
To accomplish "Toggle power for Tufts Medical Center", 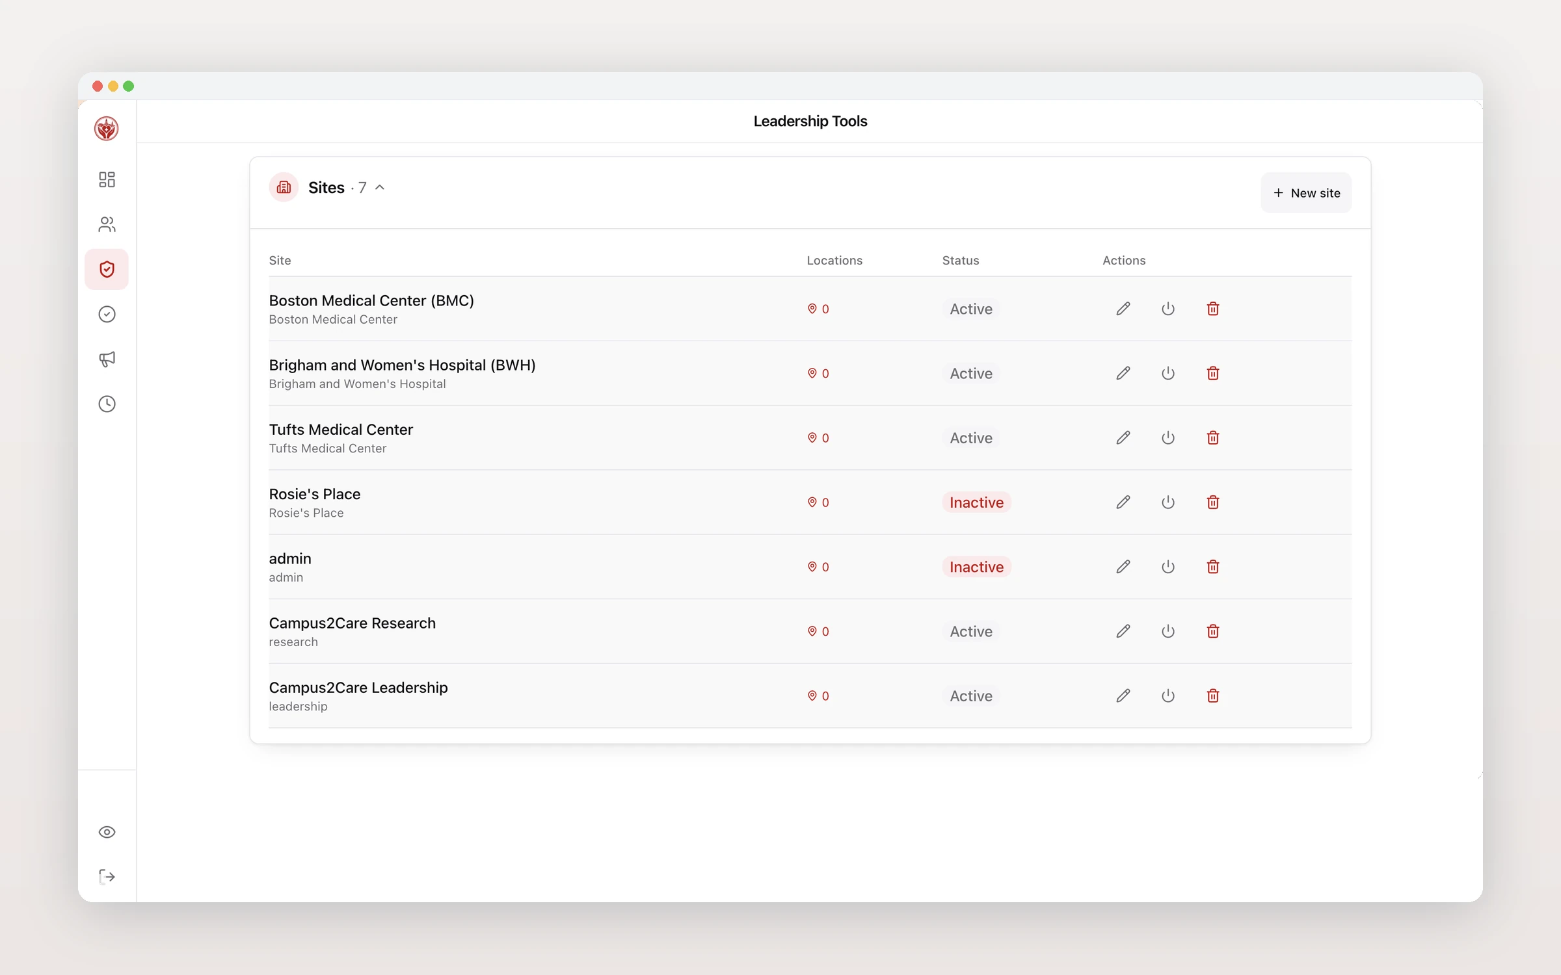I will (1168, 437).
